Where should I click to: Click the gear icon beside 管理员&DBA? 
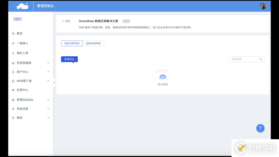(13, 100)
